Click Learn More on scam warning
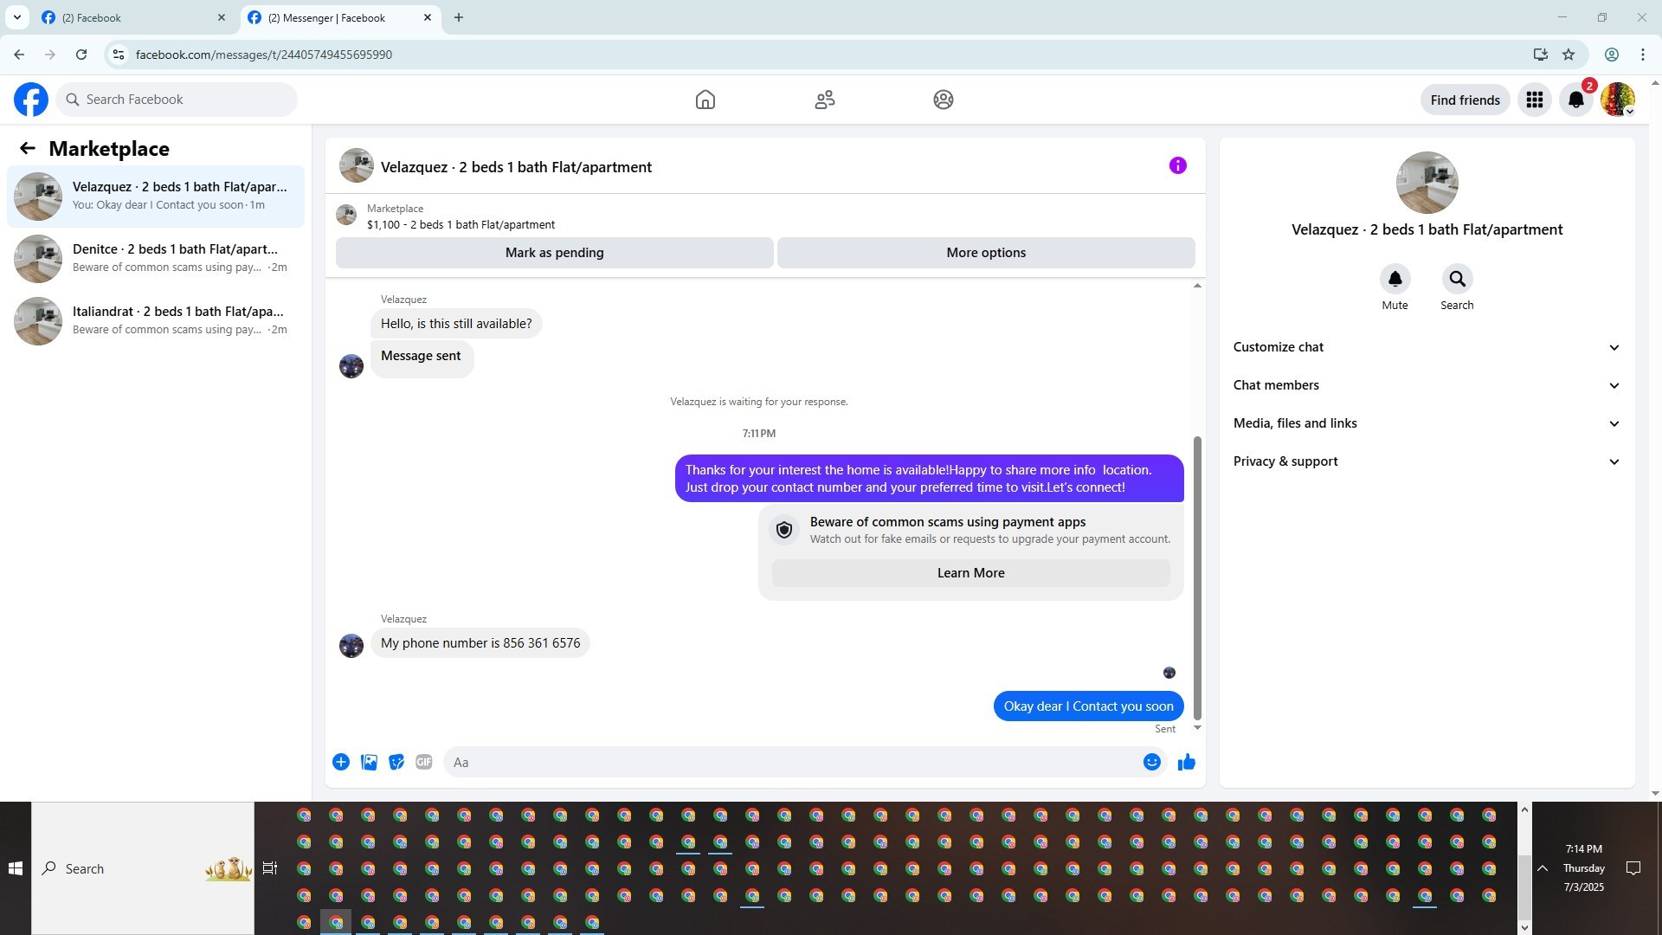Screen dimensions: 1662x935 click(970, 573)
